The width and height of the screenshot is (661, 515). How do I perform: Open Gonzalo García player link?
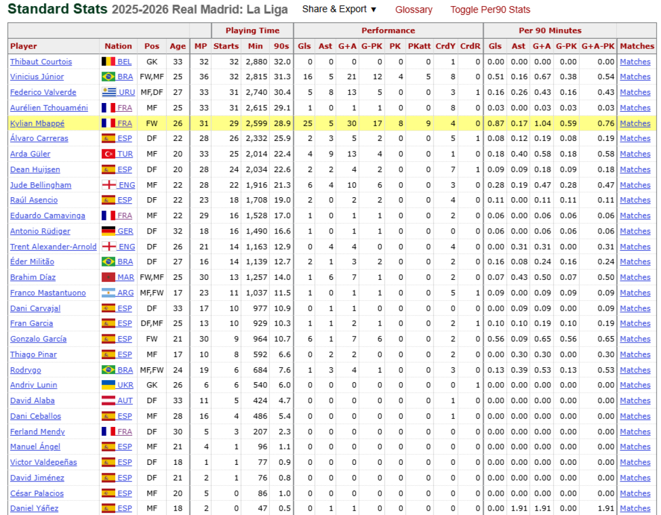pos(39,339)
